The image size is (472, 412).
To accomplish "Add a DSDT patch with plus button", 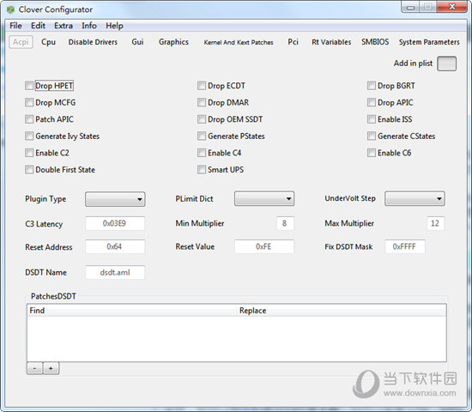I will (51, 368).
